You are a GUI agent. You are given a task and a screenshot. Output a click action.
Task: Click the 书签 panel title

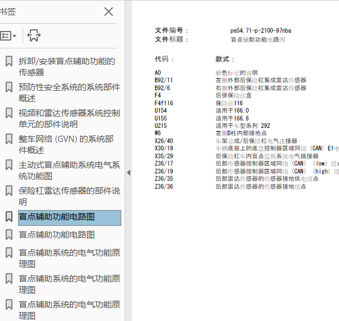pos(8,12)
